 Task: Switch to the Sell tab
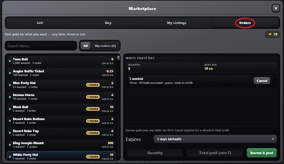pos(40,23)
